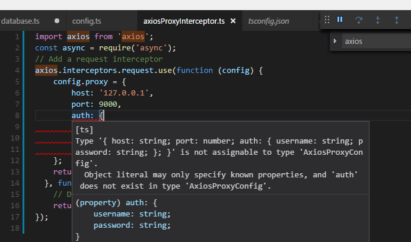This screenshot has width=411, height=242.
Task: Click highlighted 'axios' identifier on line 1
Action: pos(78,36)
